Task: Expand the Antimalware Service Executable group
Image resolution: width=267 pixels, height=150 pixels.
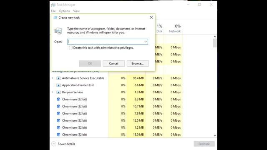Action: [x=53, y=78]
